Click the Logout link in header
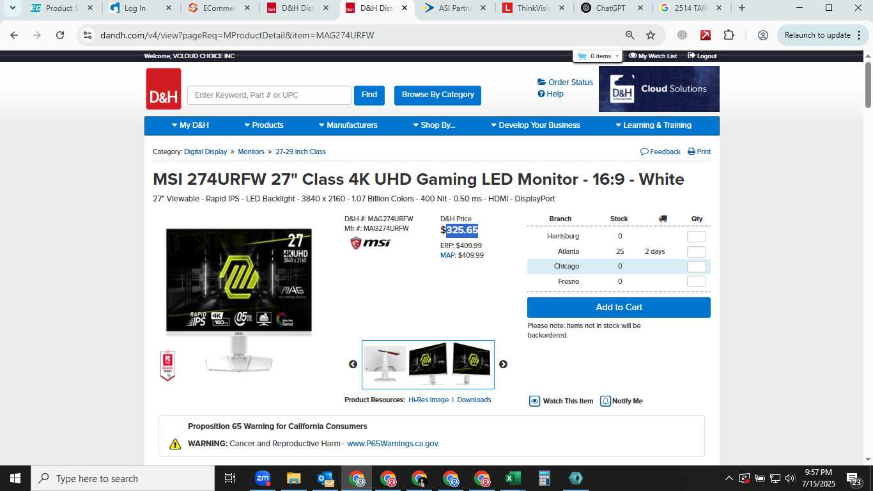Image resolution: width=873 pixels, height=491 pixels. [702, 56]
